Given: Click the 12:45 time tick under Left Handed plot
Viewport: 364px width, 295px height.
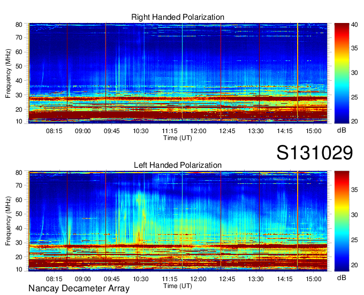Looking at the screenshot, I should (x=227, y=279).
